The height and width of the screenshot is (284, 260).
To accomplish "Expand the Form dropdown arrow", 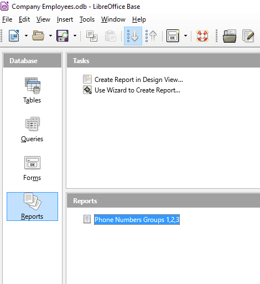I will 185,36.
